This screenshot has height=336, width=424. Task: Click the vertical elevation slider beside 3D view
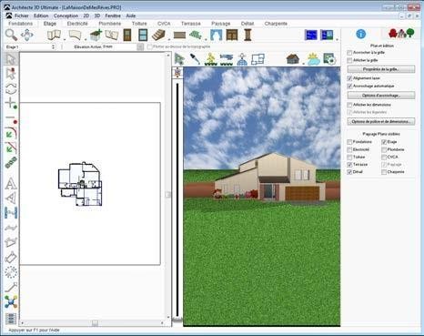click(x=177, y=200)
